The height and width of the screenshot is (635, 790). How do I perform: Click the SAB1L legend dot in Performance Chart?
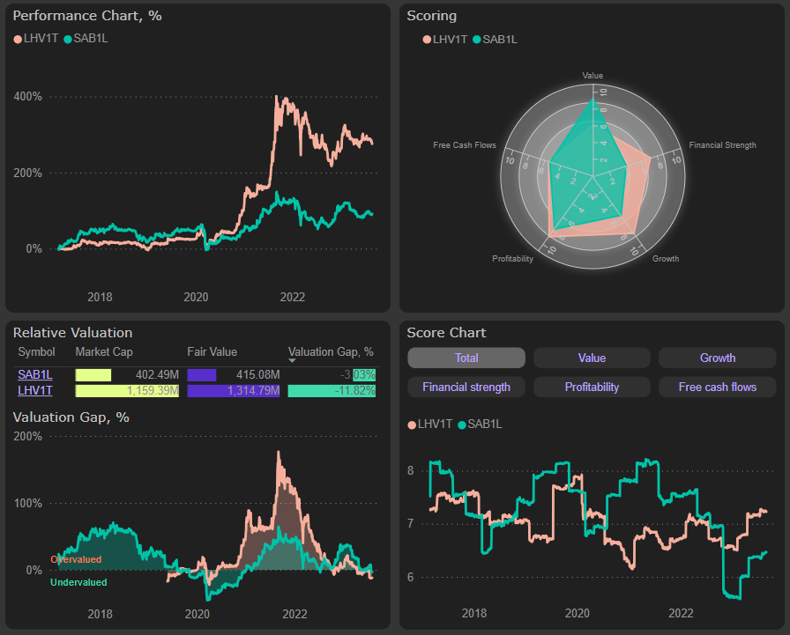click(x=68, y=39)
